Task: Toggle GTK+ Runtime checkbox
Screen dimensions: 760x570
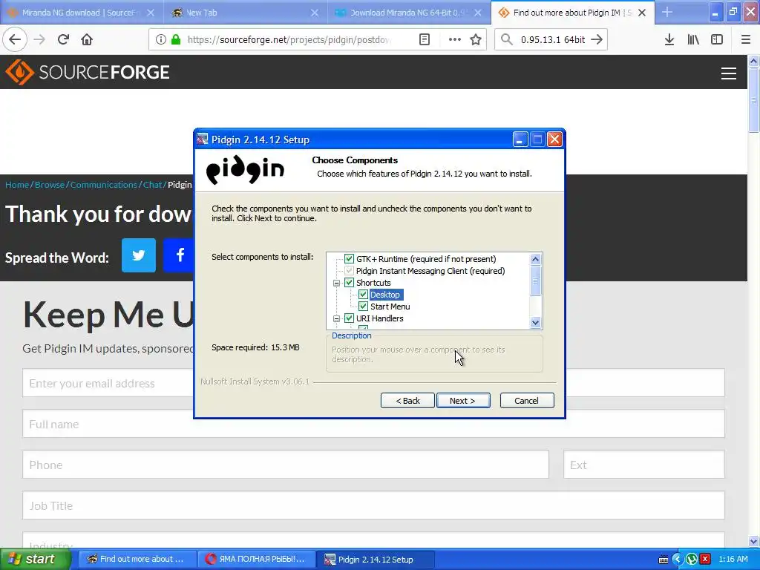Action: coord(349,259)
